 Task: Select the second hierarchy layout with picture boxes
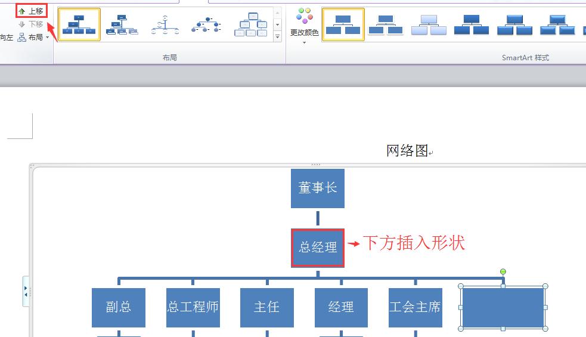click(x=122, y=24)
